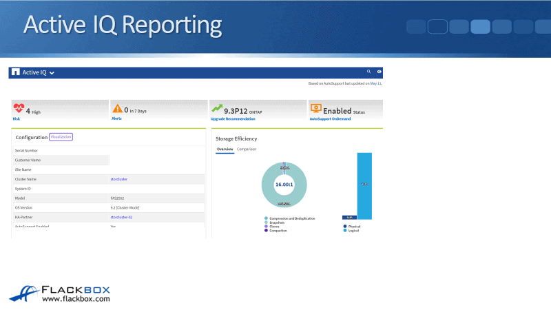Click the green upgrade arrow icon
Viewport: 551px width, 310px height.
click(x=217, y=109)
